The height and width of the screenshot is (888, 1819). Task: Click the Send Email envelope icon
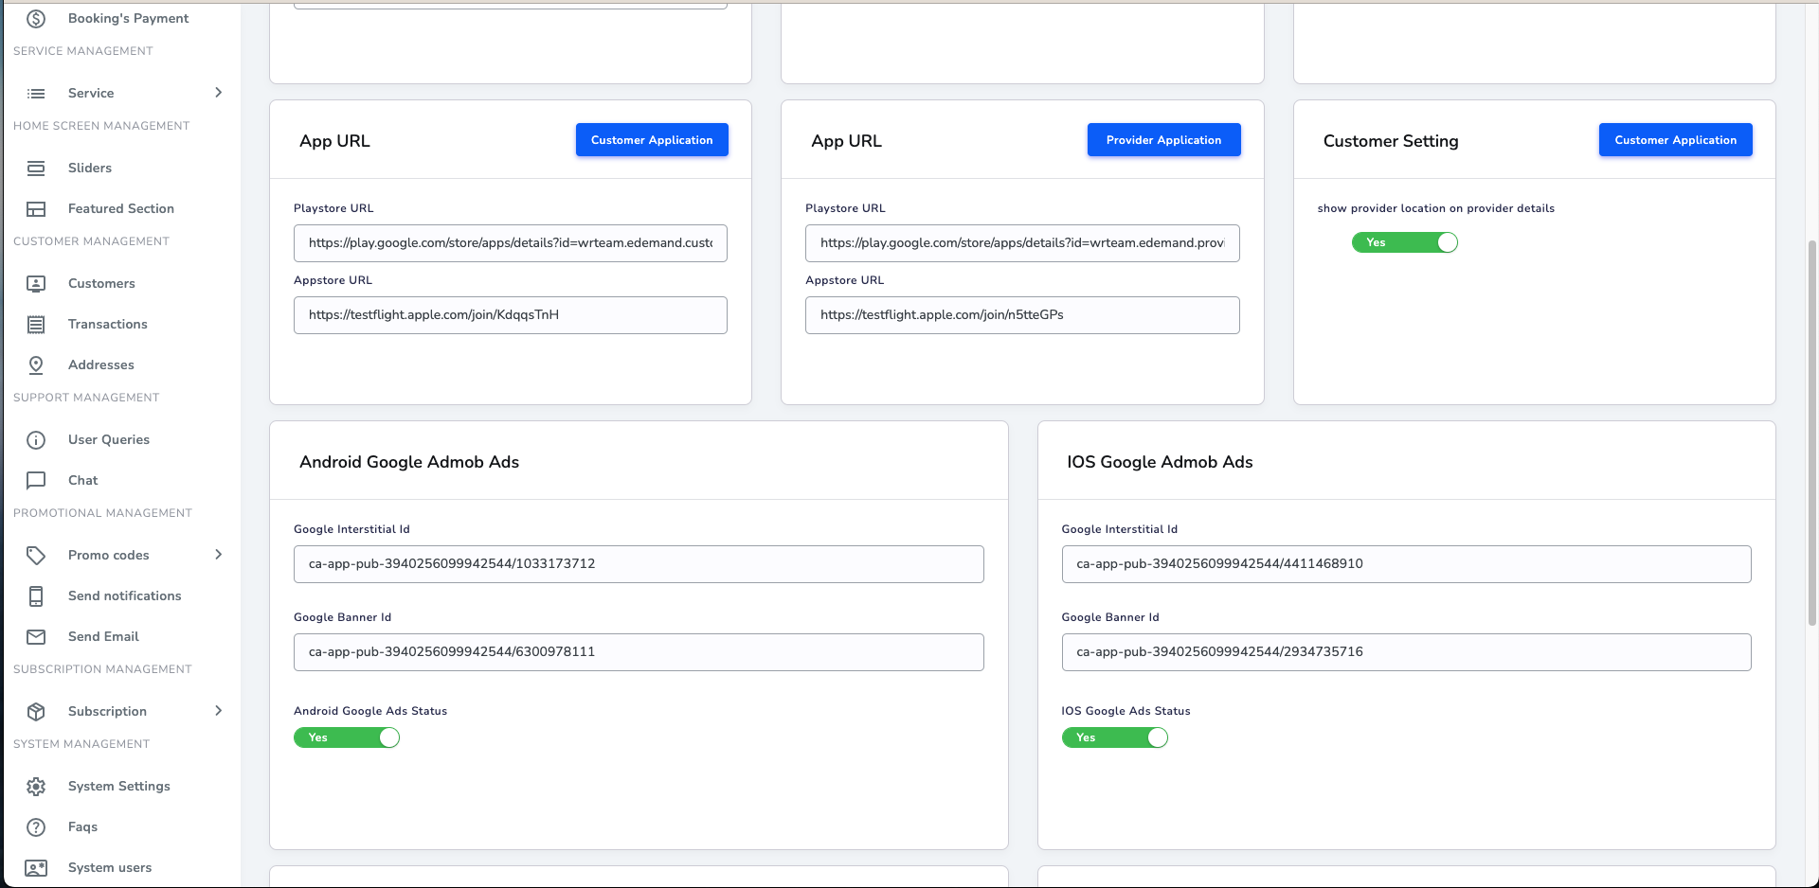click(36, 636)
